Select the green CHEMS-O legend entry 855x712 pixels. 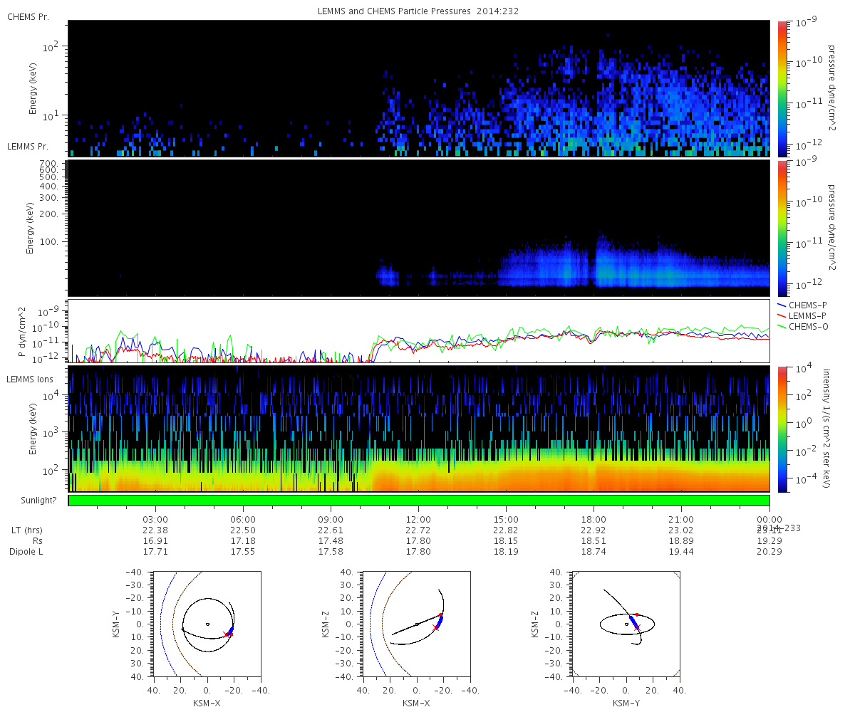(x=806, y=326)
